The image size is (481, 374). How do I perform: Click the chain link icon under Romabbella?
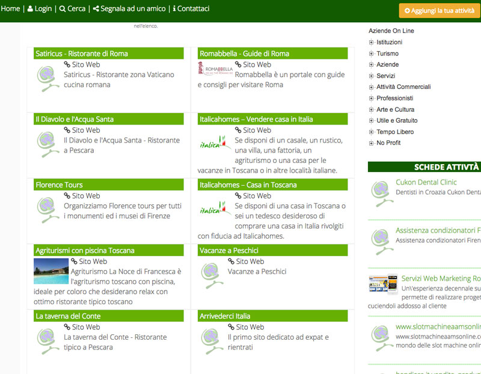[238, 64]
